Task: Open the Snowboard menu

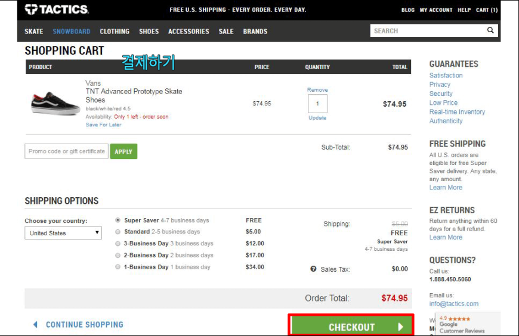Action: pyautogui.click(x=72, y=32)
